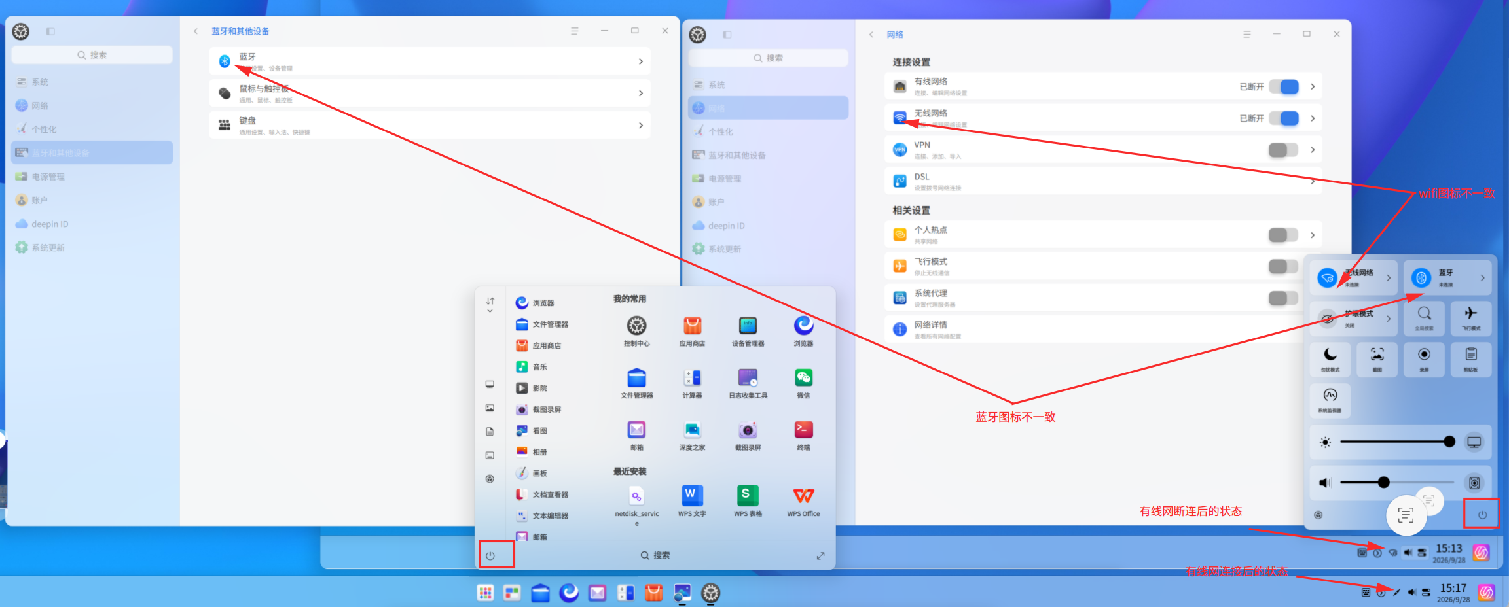Open 鼠标与触控板 row chevron

point(641,94)
